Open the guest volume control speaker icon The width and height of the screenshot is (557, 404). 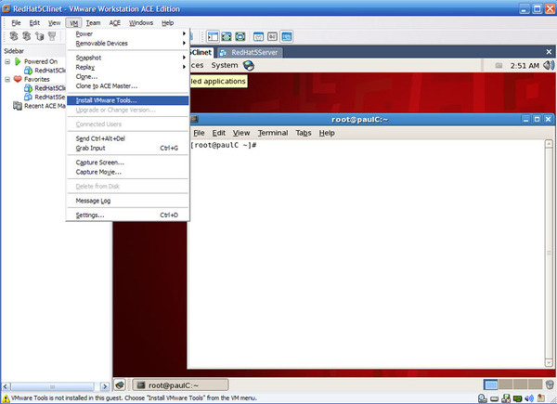549,65
